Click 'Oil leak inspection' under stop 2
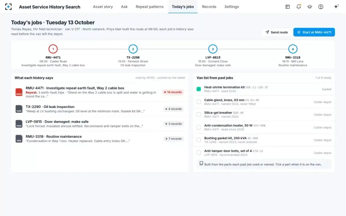The image size is (346, 216). (133, 65)
